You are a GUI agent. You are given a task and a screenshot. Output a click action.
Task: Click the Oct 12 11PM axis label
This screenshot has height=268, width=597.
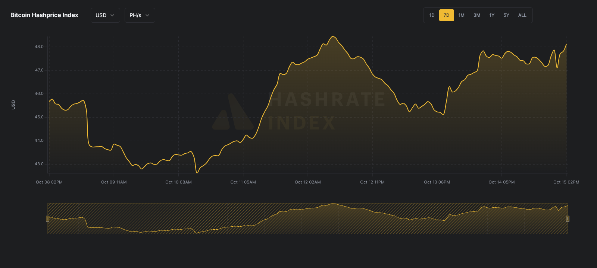(x=372, y=182)
